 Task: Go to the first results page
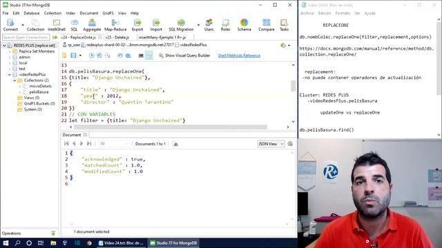click(x=66, y=143)
